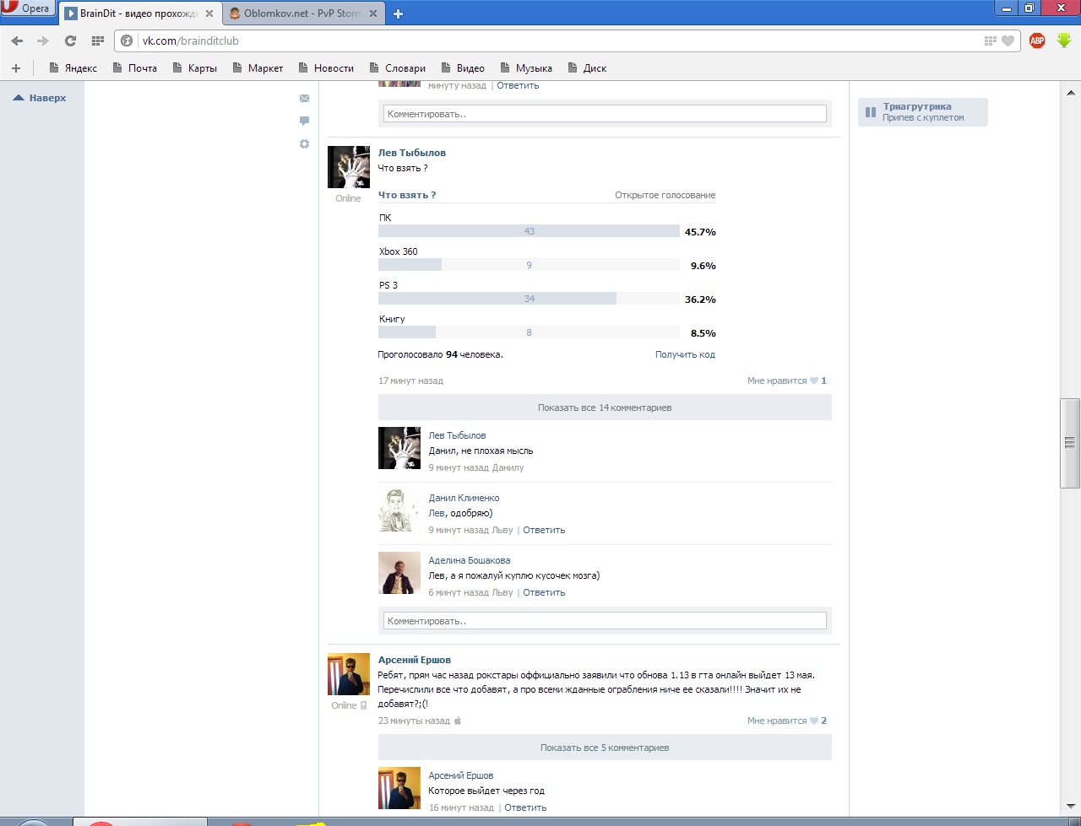Open the Музыка bookmark
Viewport: 1081px width, 826px height.
pyautogui.click(x=526, y=68)
